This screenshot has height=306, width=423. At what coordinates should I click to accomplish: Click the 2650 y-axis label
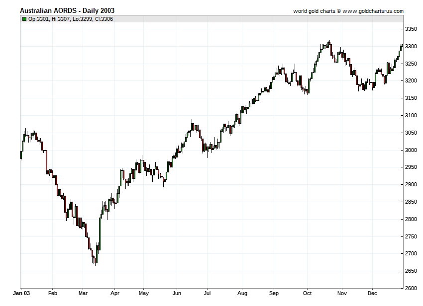(x=411, y=271)
